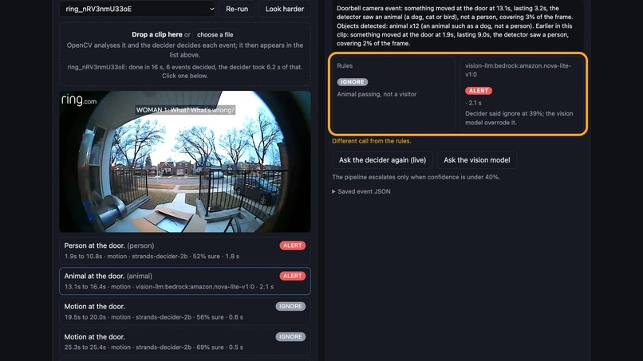This screenshot has width=643, height=361.
Task: Click the Re-run button
Action: point(237,9)
